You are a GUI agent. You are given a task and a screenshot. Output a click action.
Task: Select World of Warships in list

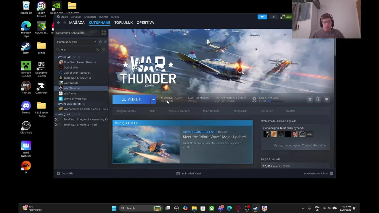click(x=75, y=99)
